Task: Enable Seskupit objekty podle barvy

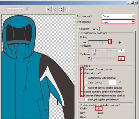Action: tap(86, 100)
